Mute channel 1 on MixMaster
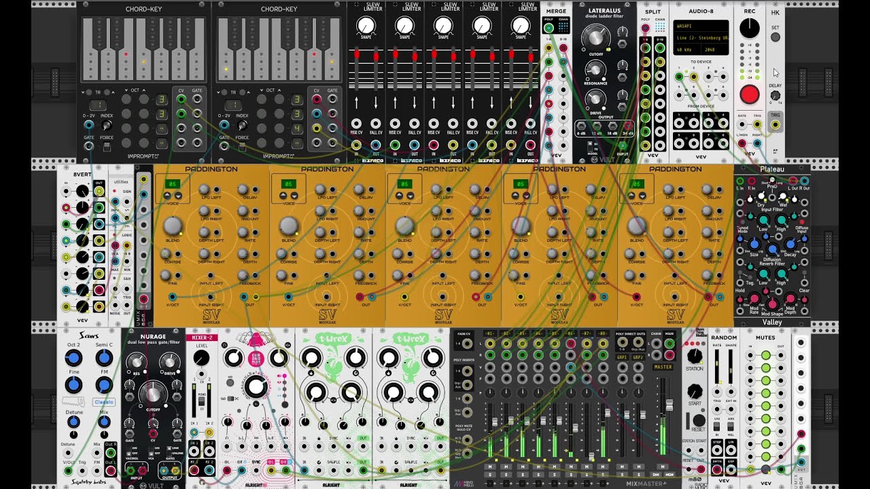Viewport: 870px width, 489px height. click(490, 467)
